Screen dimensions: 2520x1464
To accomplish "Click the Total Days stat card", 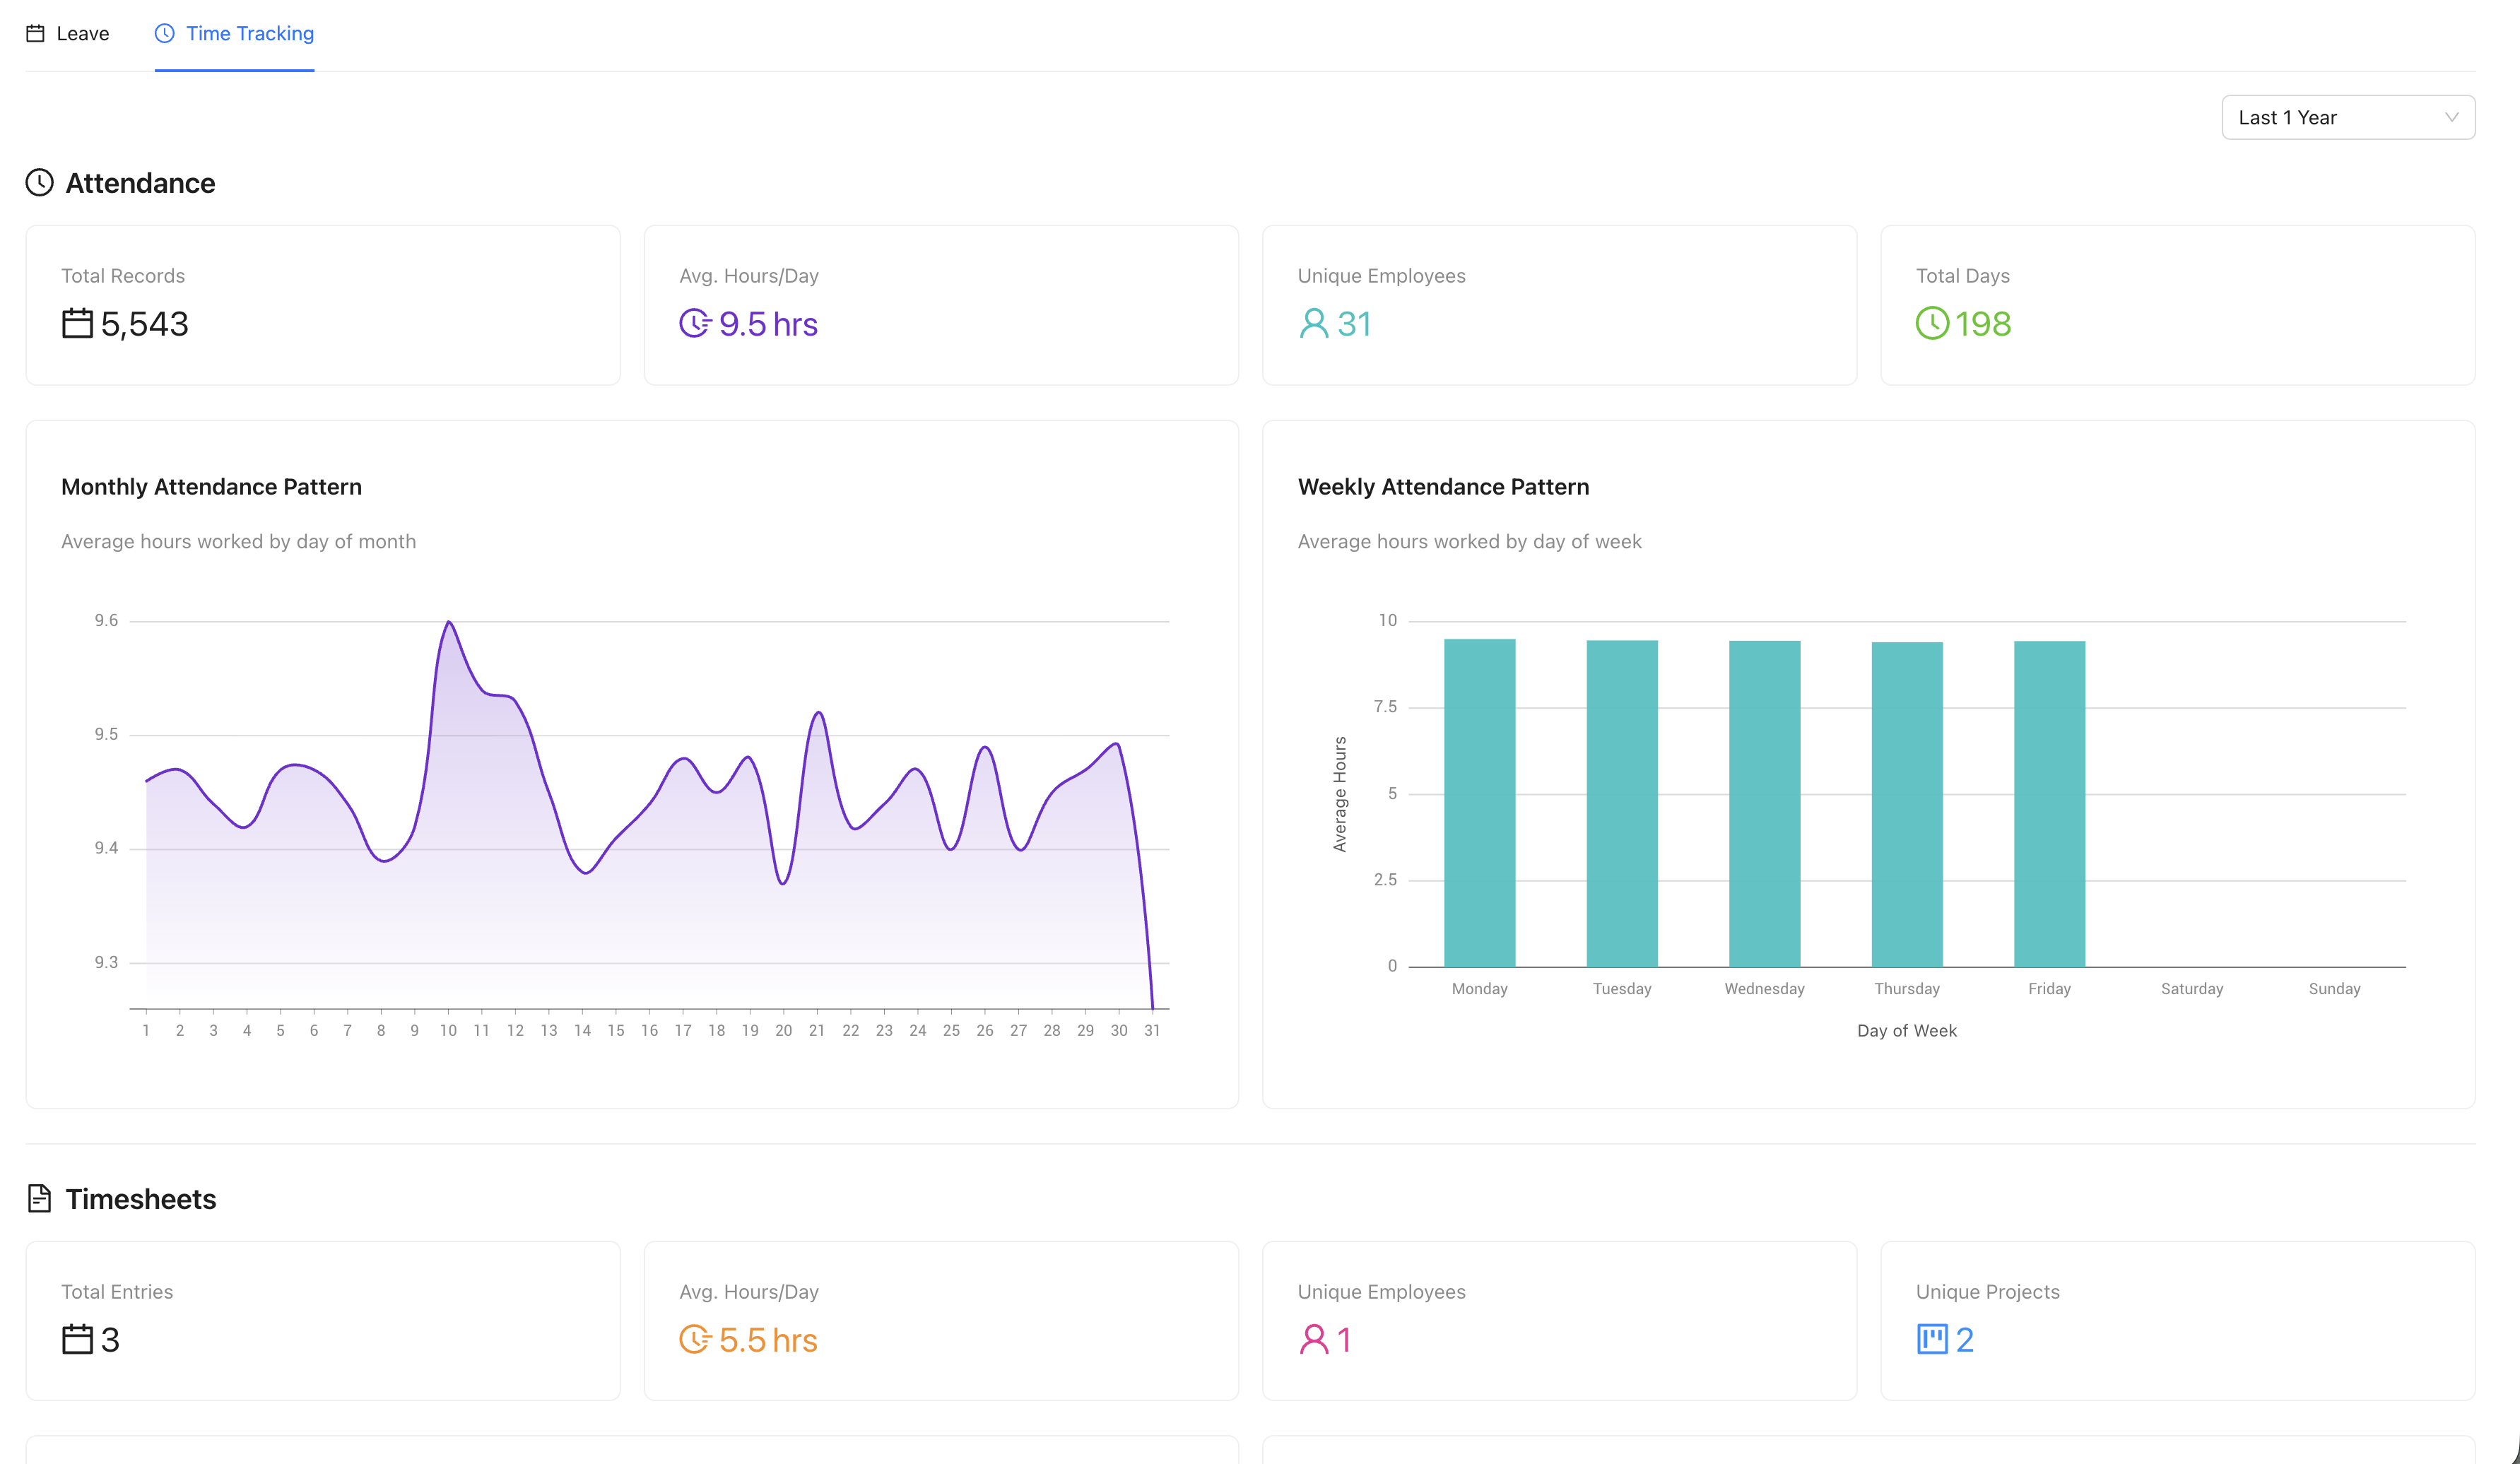I will 2177,305.
